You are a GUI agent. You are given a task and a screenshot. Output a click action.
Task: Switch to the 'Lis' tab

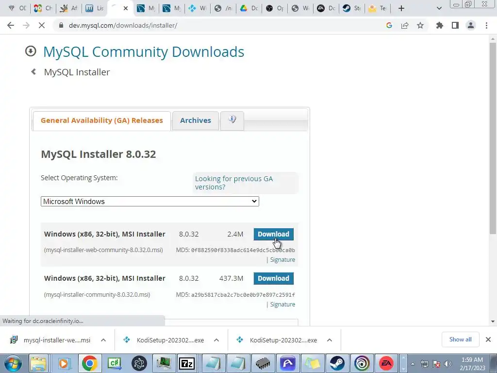pos(95,8)
